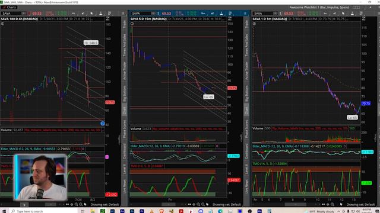Open chart settings in the right 1m chart toolbar

pos(361,13)
